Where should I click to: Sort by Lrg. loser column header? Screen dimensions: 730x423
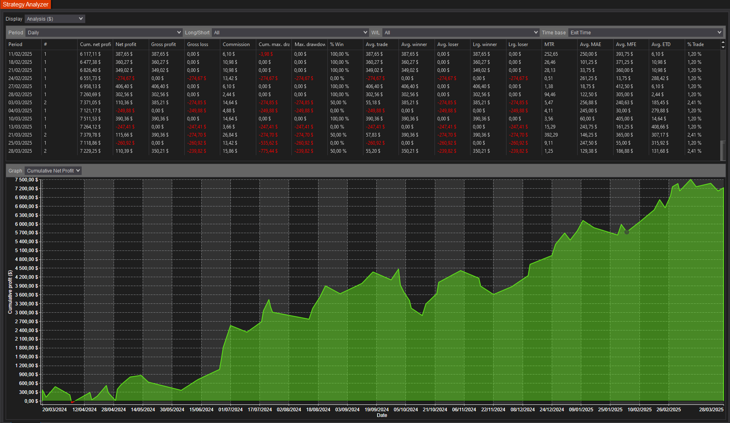tap(524, 44)
